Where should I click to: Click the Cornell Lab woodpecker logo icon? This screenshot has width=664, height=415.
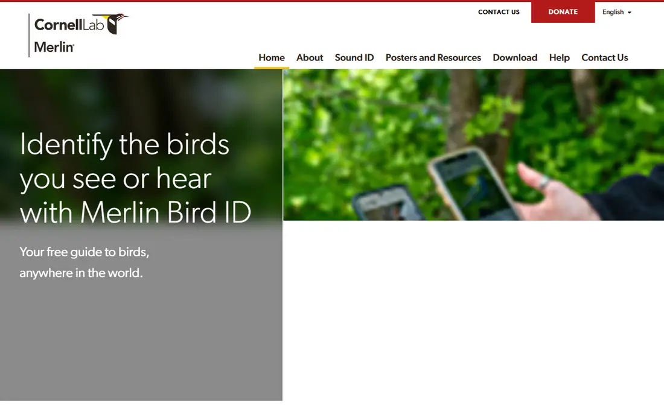tap(112, 24)
